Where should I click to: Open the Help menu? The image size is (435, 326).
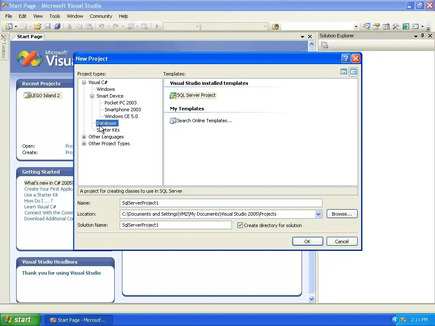coord(124,16)
